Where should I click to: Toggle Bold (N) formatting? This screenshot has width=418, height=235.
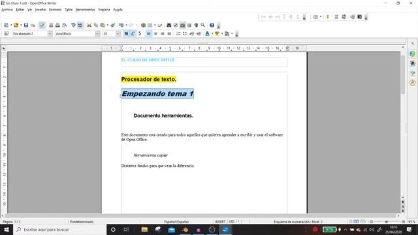tap(126, 33)
